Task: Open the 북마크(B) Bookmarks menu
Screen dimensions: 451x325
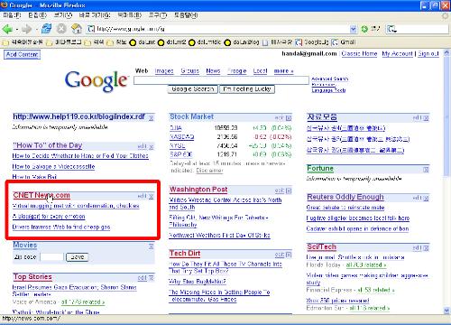Action: tap(130, 15)
